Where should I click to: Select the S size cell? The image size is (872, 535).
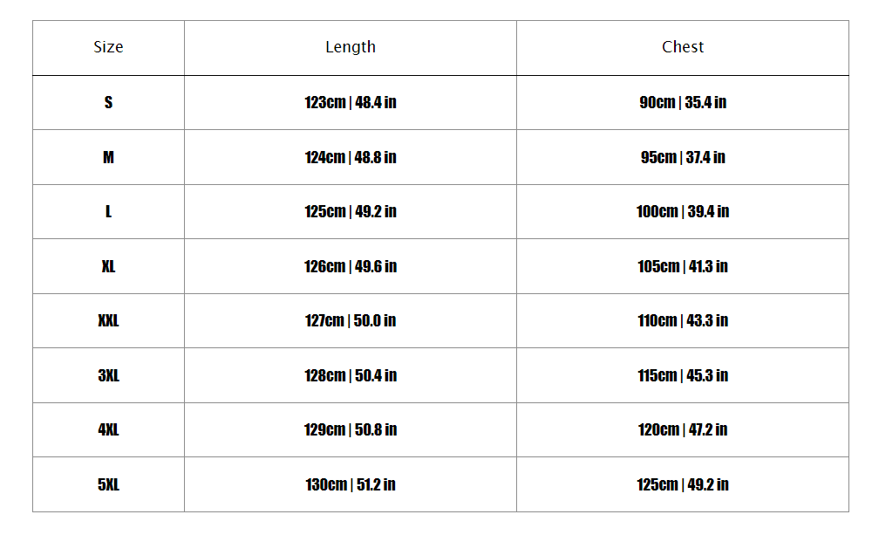[x=108, y=102]
